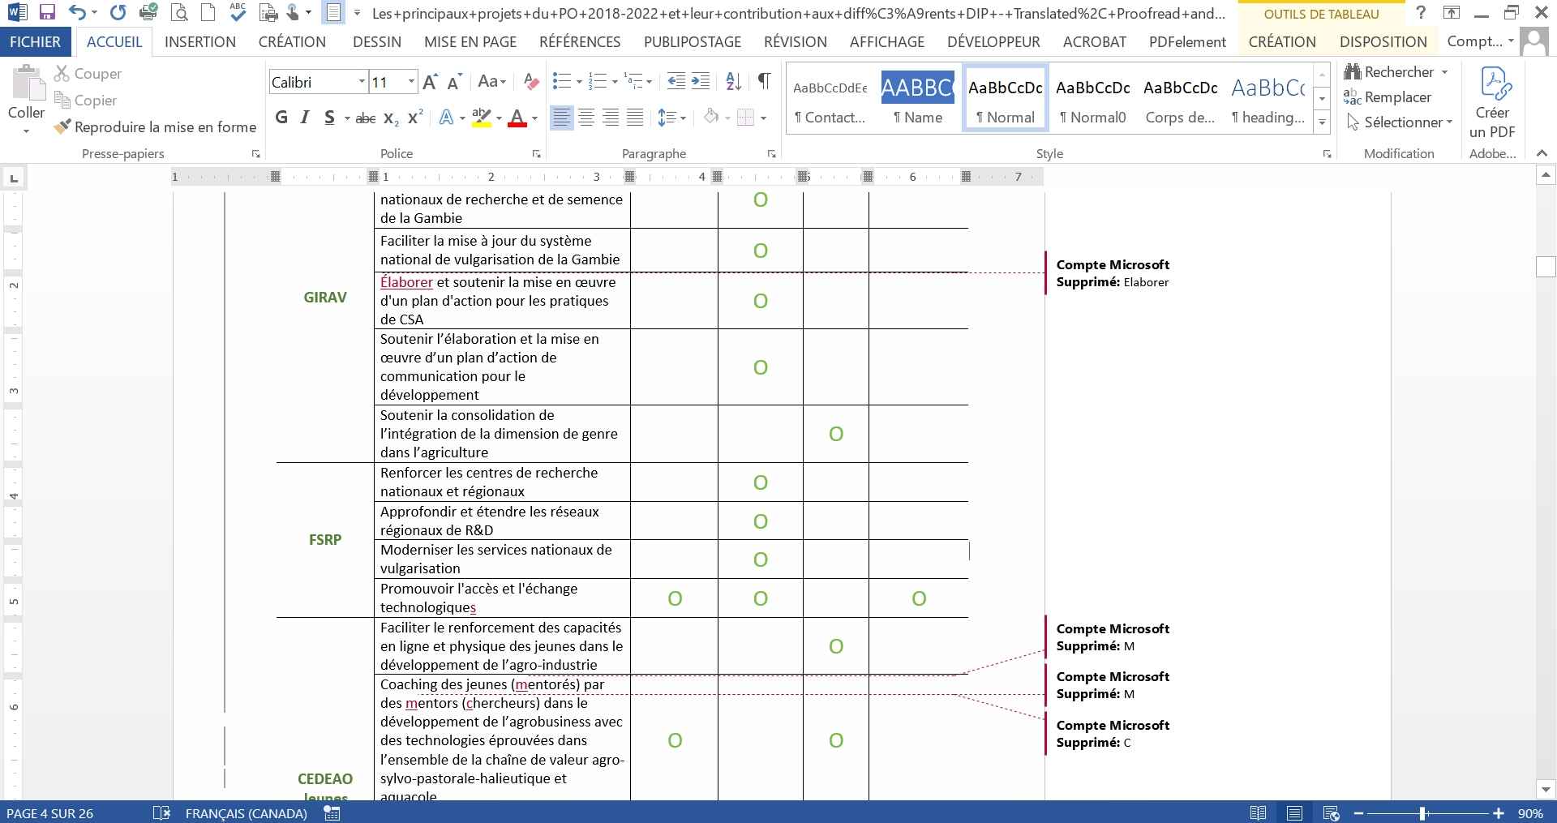Apply the Name style

(x=918, y=98)
